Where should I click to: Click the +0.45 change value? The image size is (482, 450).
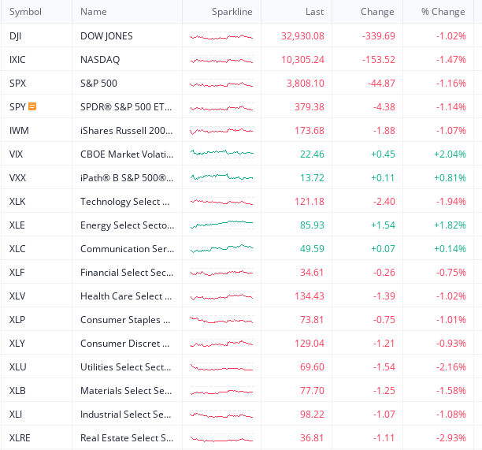coord(383,154)
